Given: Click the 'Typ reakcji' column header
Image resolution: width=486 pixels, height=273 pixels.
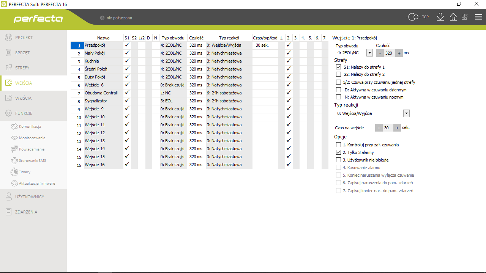Looking at the screenshot, I should [x=229, y=38].
